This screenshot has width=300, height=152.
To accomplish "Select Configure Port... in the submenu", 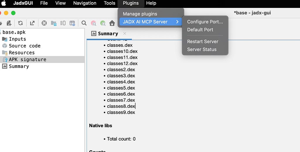I will [x=205, y=22].
